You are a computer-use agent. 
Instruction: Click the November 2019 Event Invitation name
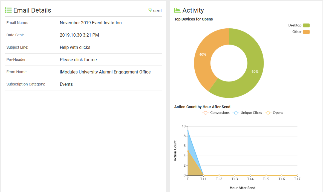(x=91, y=23)
